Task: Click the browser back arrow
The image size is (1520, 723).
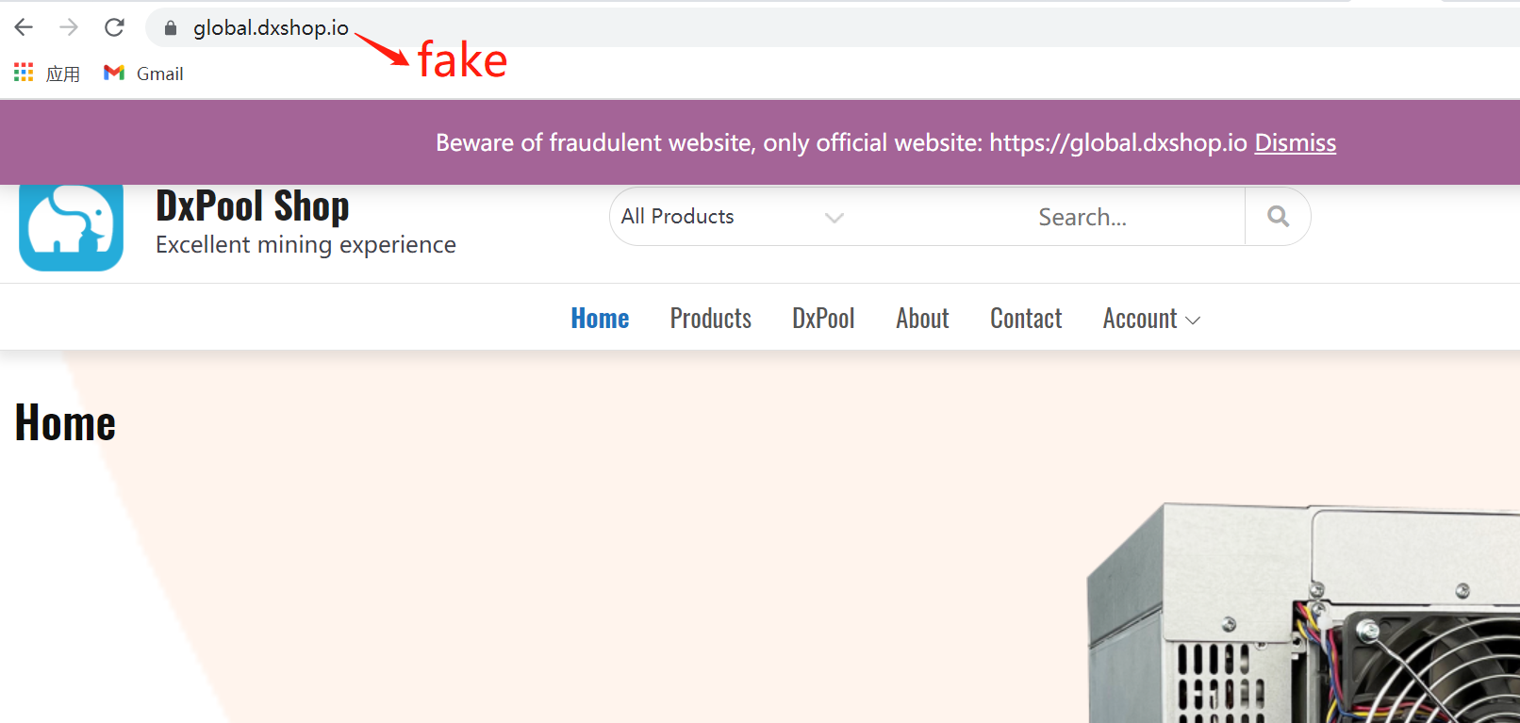Action: click(23, 27)
